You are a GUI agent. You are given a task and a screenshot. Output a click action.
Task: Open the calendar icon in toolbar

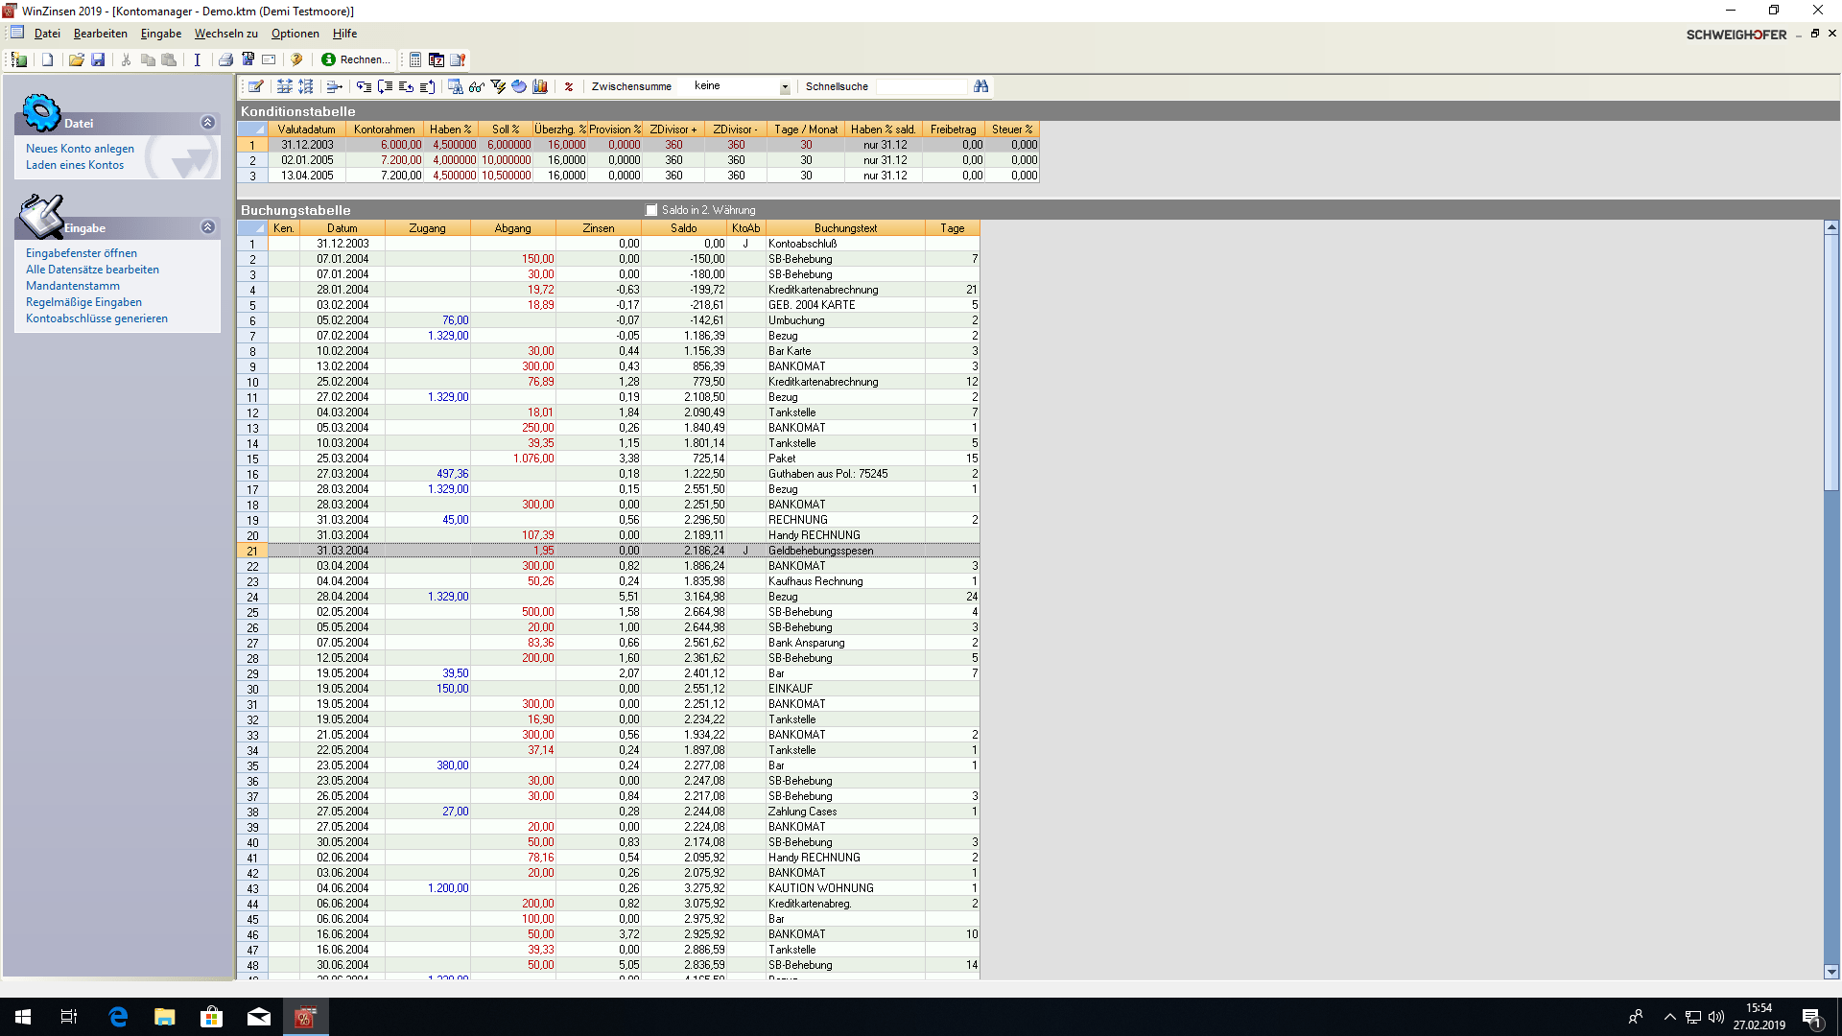(437, 59)
